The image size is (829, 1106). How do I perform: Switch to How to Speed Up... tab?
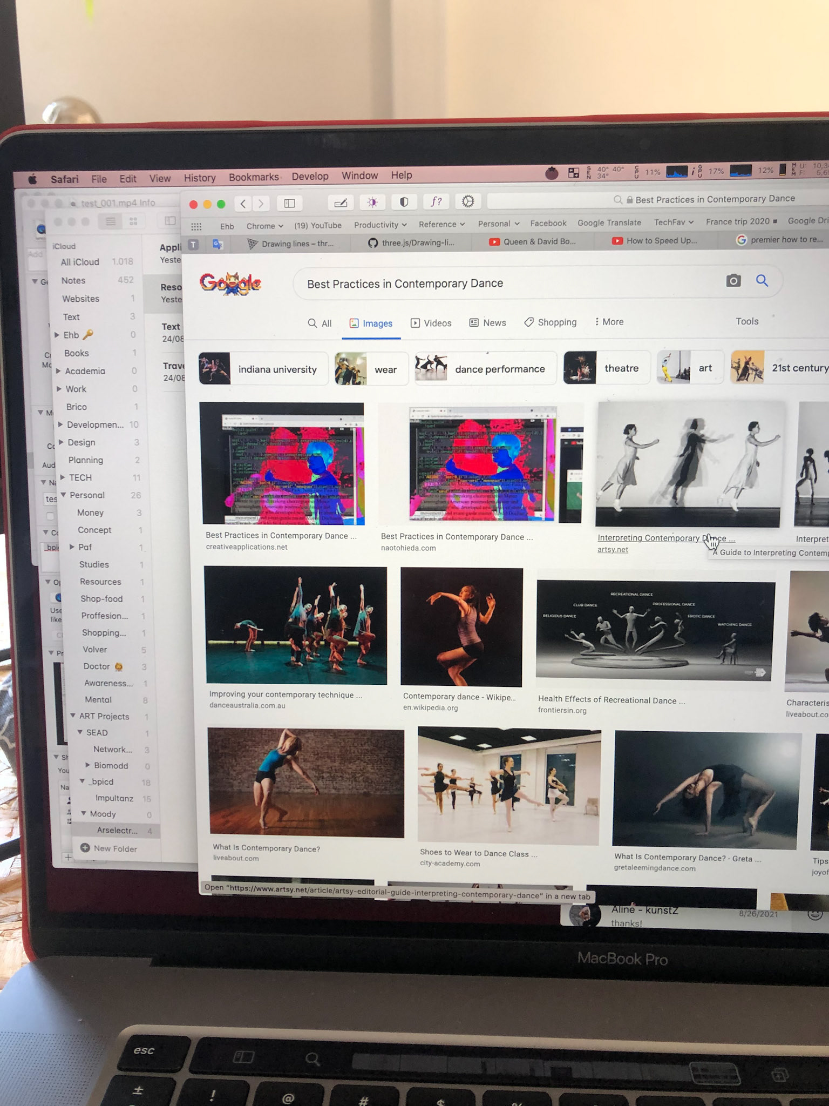655,240
